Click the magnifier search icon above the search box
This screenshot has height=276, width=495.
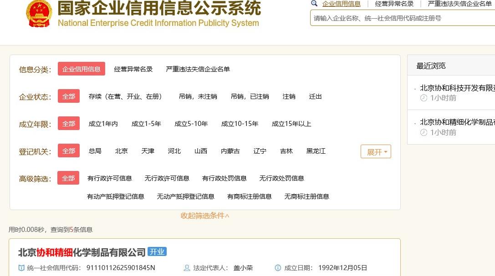tap(315, 4)
